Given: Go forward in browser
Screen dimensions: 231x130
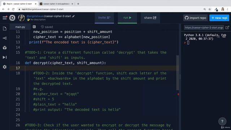Looking at the screenshot, I should pyautogui.click(x=8, y=9).
